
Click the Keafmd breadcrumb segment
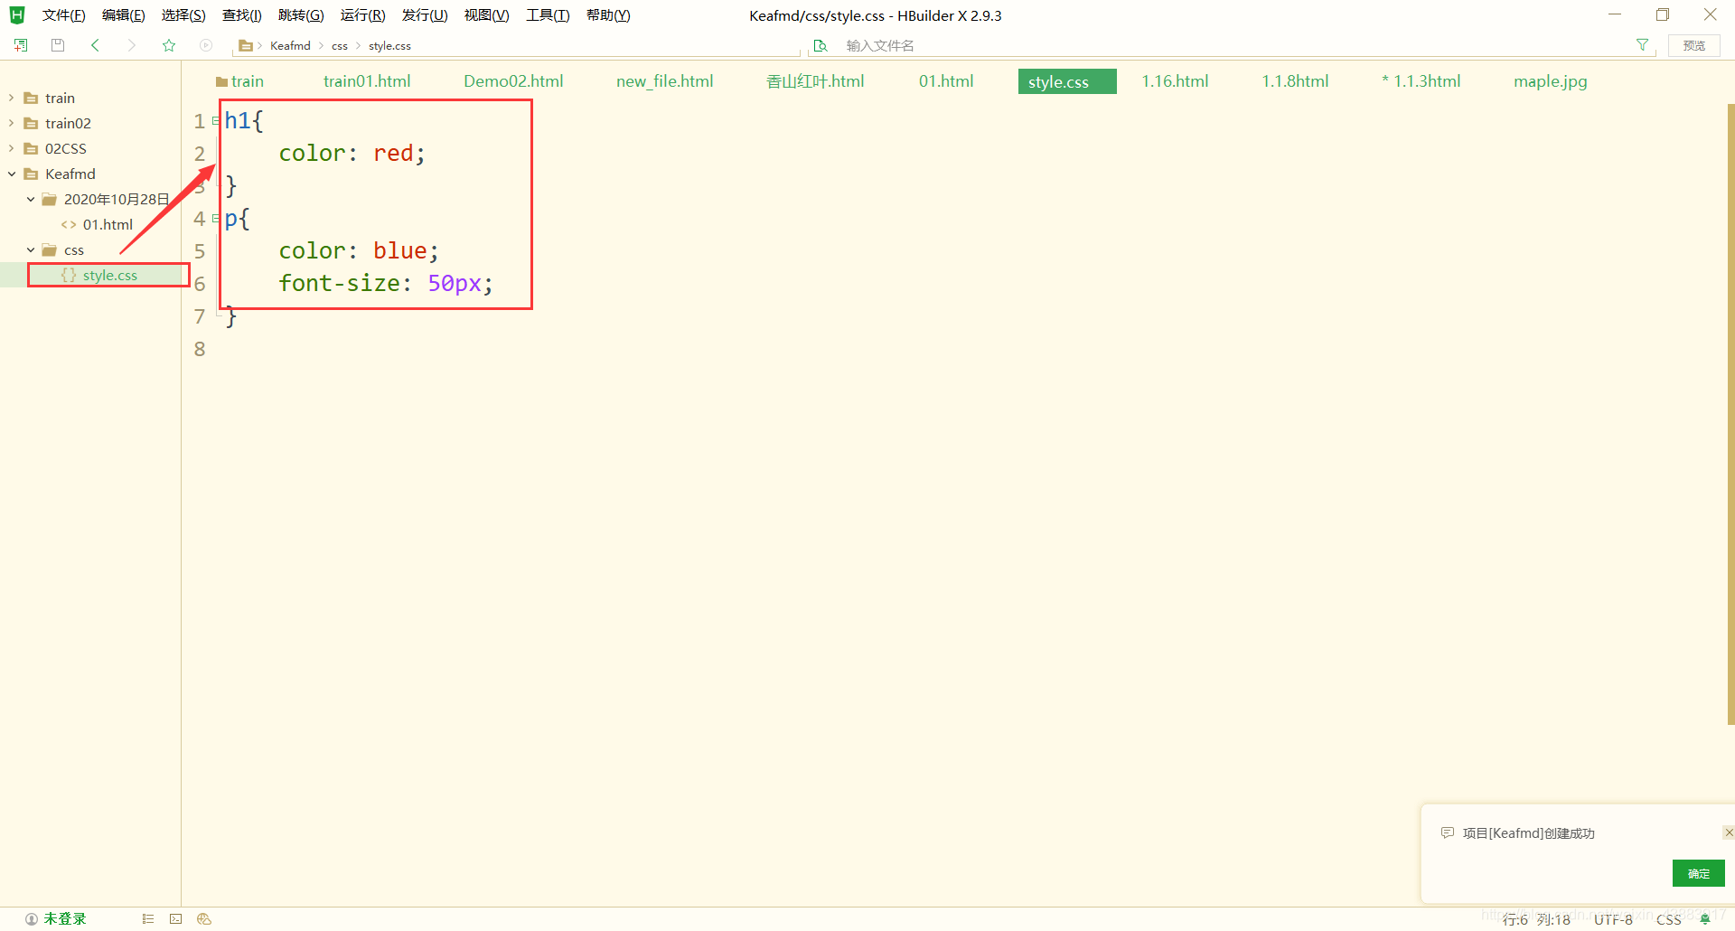coord(290,46)
